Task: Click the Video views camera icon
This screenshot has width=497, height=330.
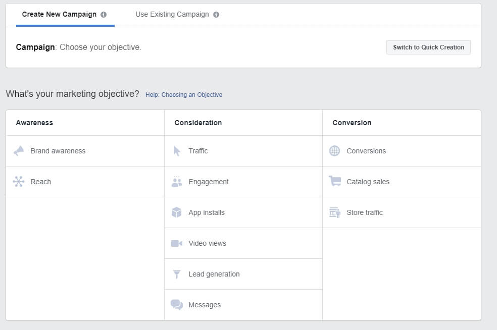Action: click(177, 243)
